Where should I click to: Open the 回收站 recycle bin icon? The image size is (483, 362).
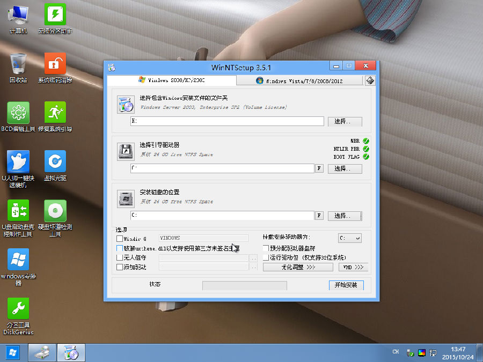(18, 63)
